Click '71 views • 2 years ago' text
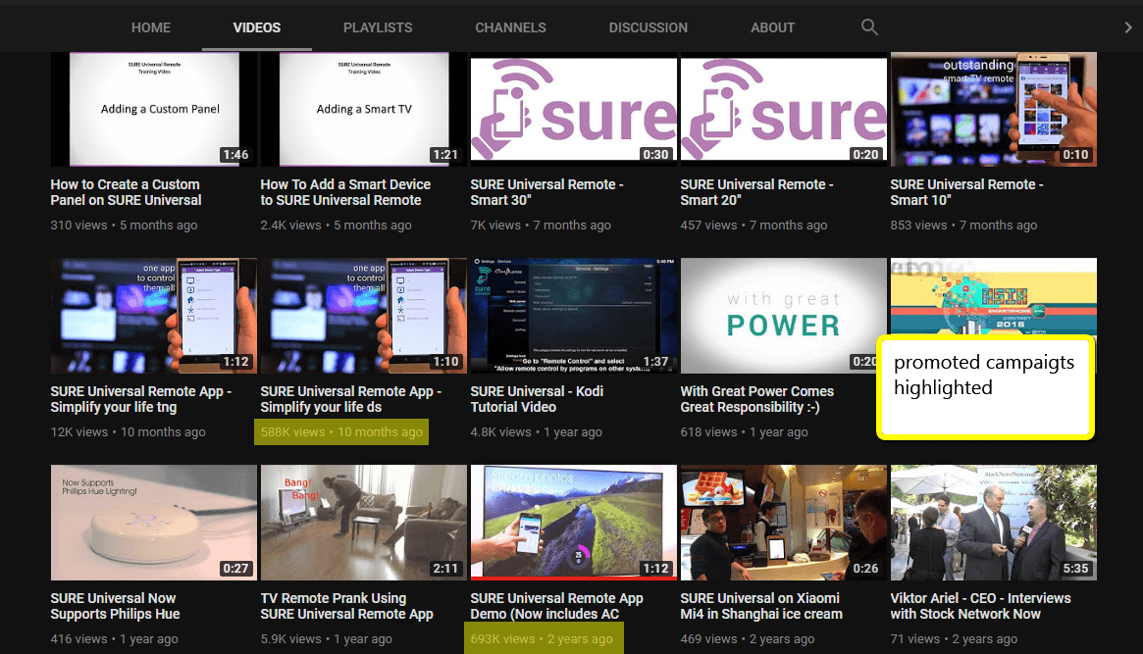1143x654 pixels. pyautogui.click(x=954, y=638)
